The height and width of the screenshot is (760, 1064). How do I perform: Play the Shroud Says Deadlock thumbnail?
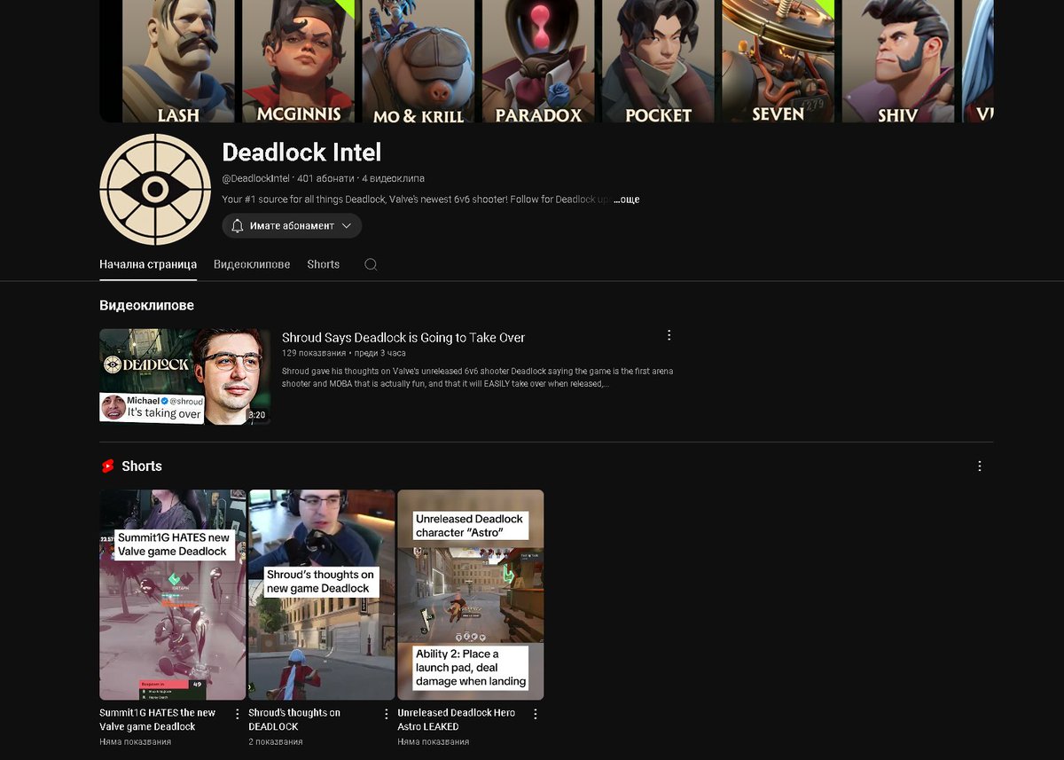click(184, 377)
